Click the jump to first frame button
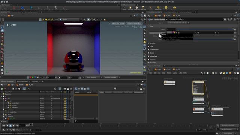 click(4, 126)
